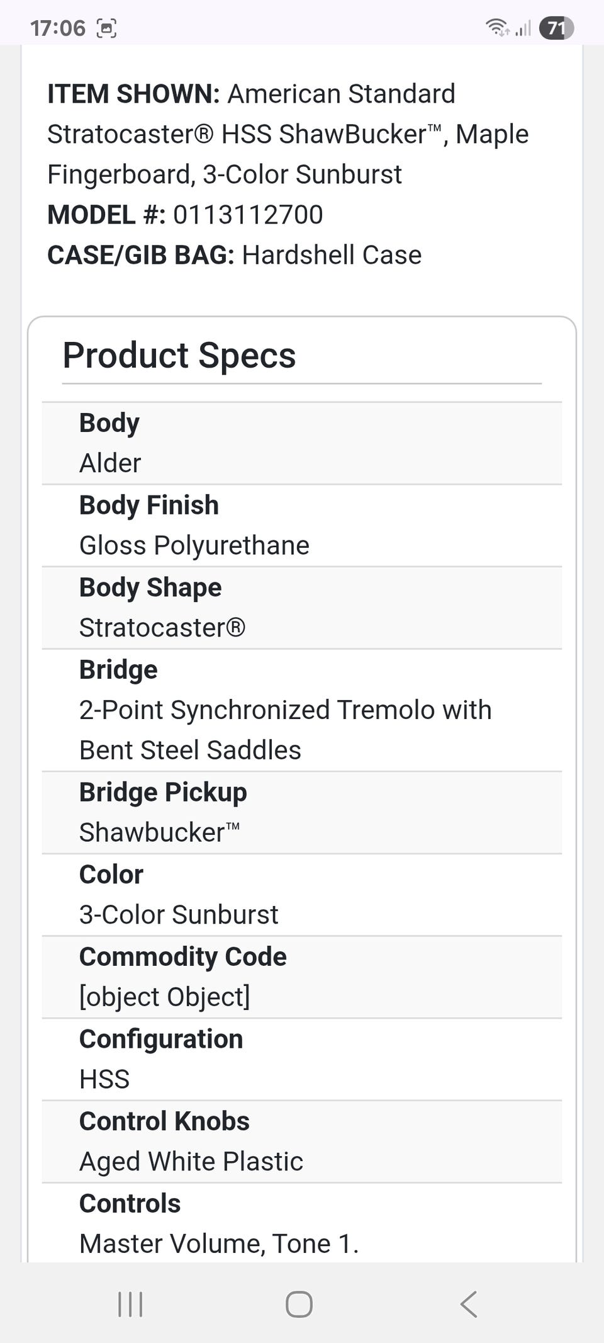Tap the 17:06 clock in status bar
Viewport: 604px width, 1343px height.
(x=57, y=28)
